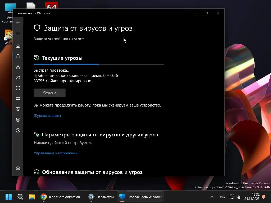Image resolution: width=271 pixels, height=203 pixels.
Task: Show hidden tray icons chevron
Action: 211,197
